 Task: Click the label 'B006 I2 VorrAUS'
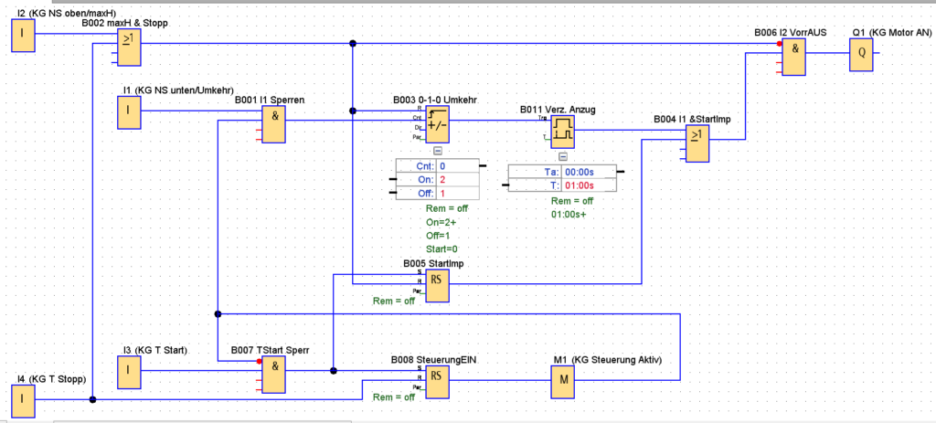point(791,34)
